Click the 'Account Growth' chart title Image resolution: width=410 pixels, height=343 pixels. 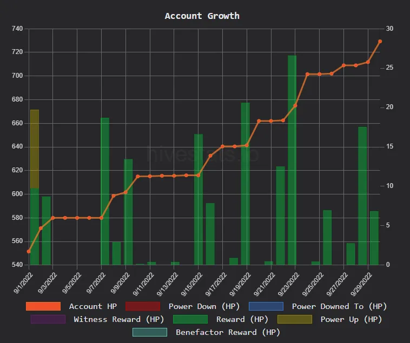point(202,16)
